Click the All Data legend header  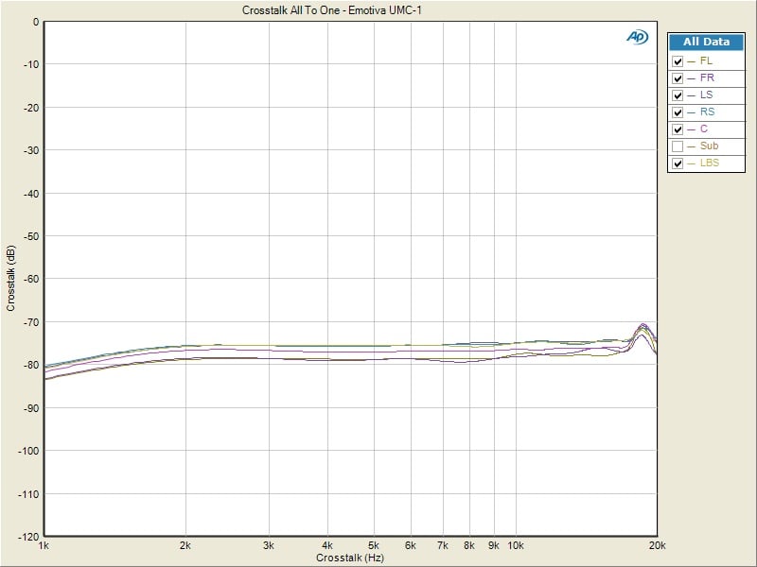[706, 42]
